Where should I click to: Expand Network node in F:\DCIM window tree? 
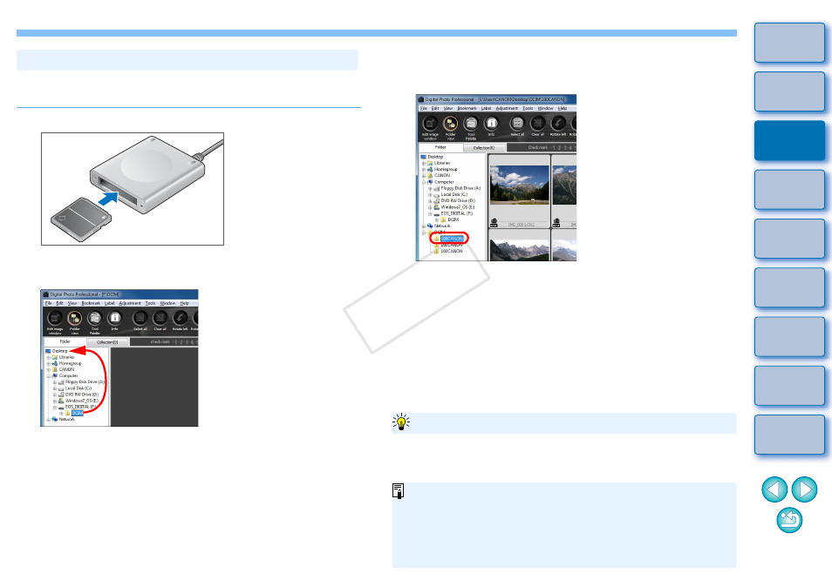[48, 420]
